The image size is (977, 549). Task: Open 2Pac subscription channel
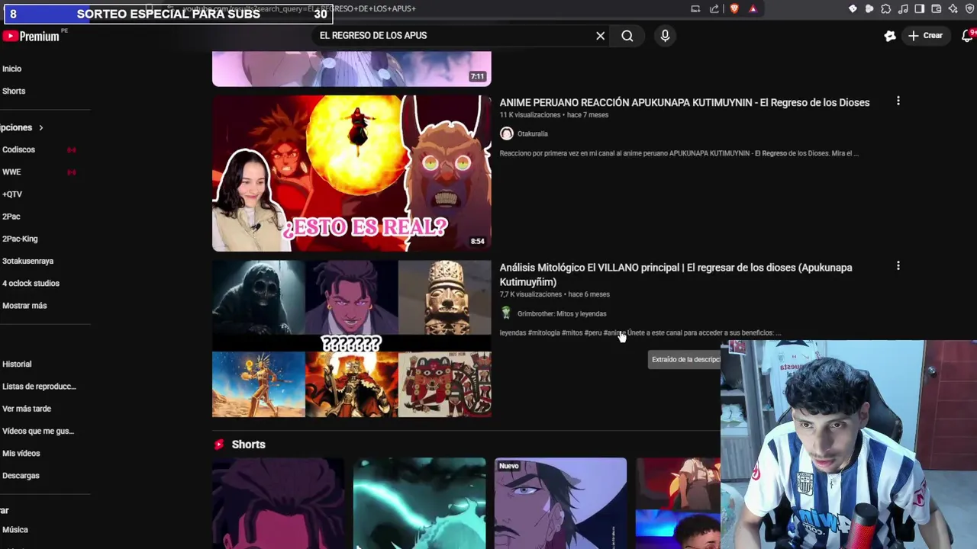point(11,217)
